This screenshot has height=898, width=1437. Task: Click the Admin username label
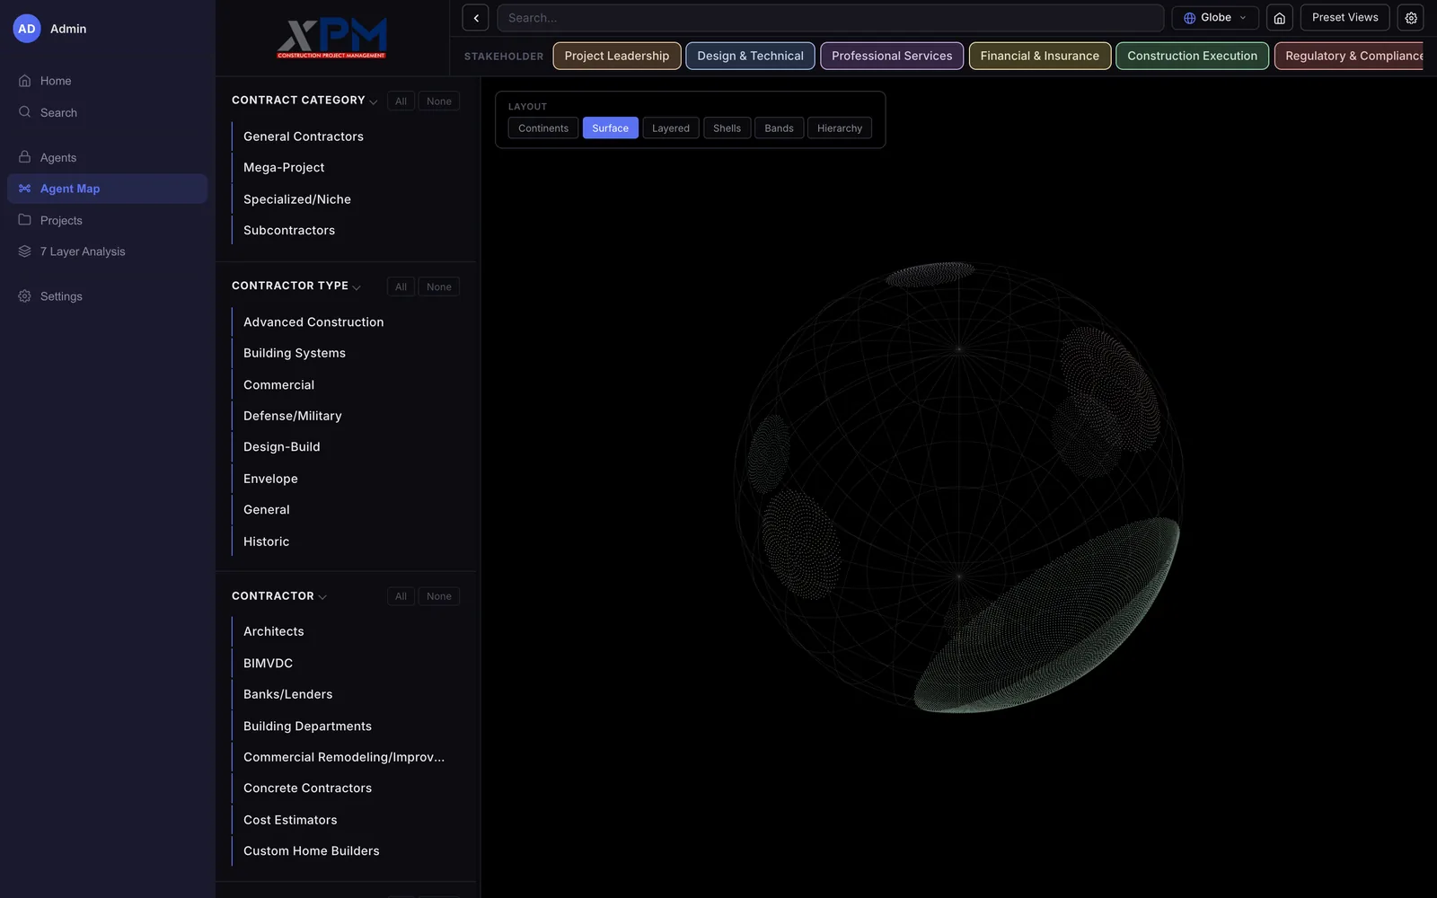(x=68, y=29)
